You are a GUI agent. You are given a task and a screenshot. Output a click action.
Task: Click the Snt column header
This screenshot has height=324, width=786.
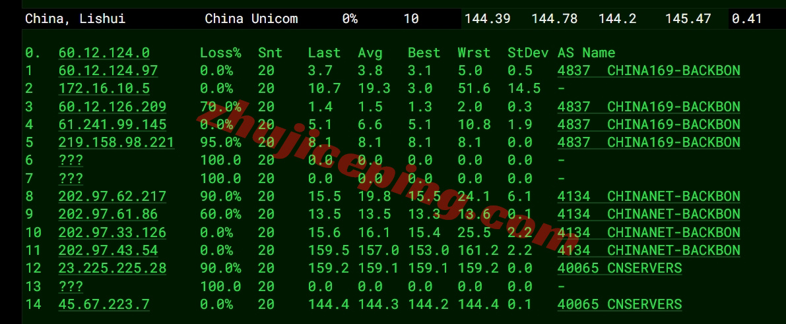click(x=270, y=53)
